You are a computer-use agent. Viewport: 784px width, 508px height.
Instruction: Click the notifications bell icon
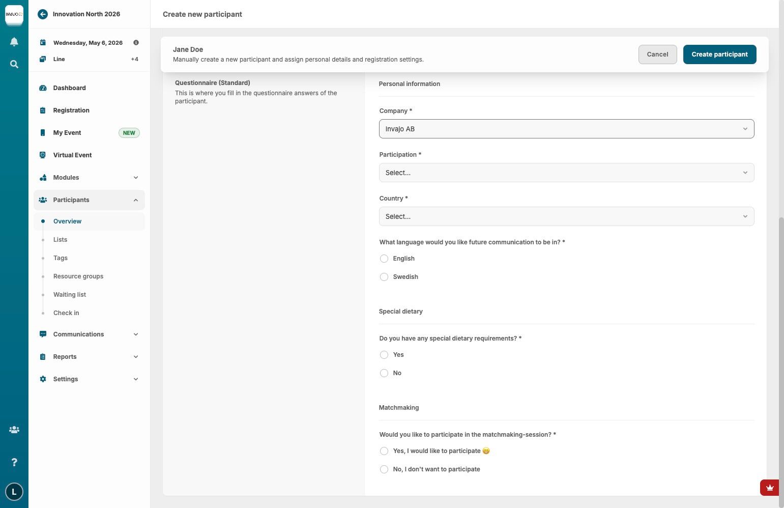[x=14, y=42]
